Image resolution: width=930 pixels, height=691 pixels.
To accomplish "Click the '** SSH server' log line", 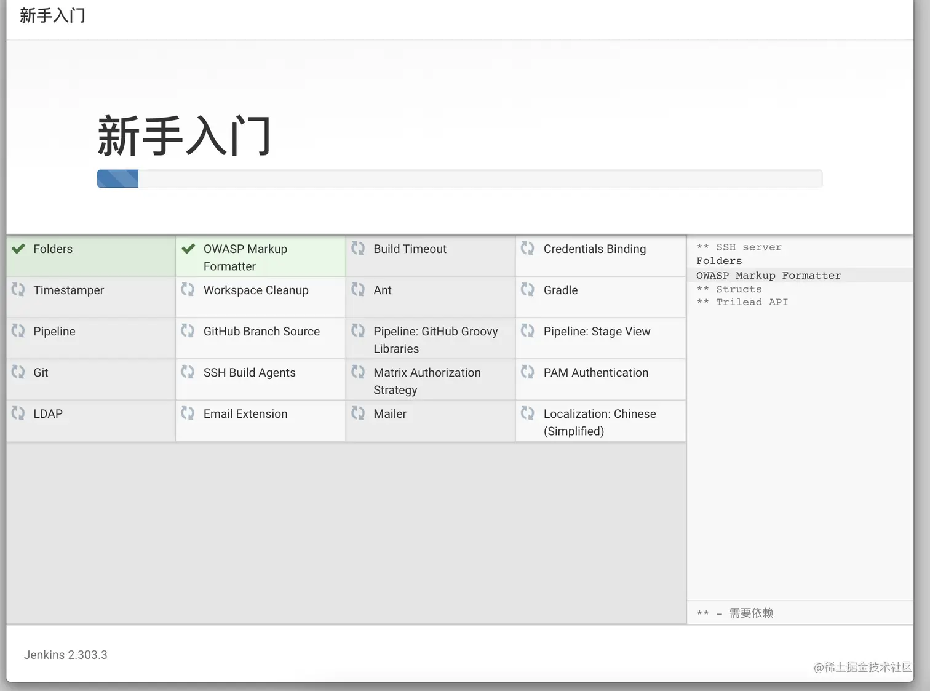I will (x=739, y=247).
